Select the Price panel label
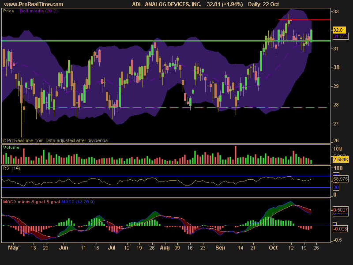The height and width of the screenshot is (265, 353). pos(8,11)
